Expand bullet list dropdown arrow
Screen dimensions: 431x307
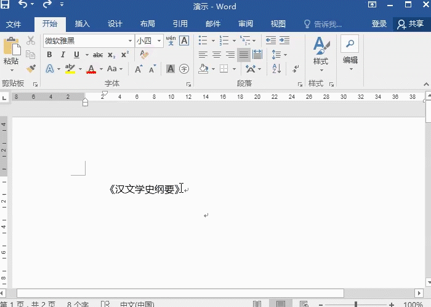click(213, 41)
